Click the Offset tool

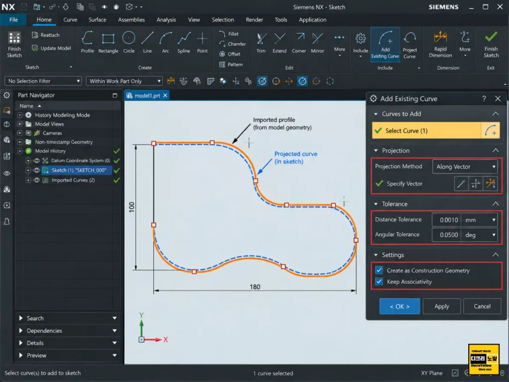[230, 54]
